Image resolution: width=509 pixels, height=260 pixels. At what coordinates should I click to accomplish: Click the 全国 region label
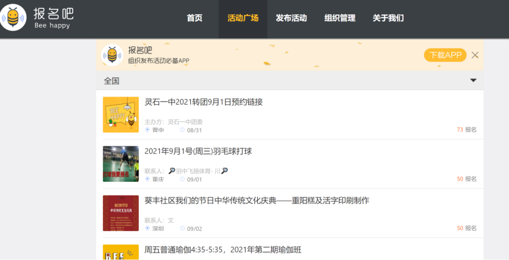(x=111, y=81)
